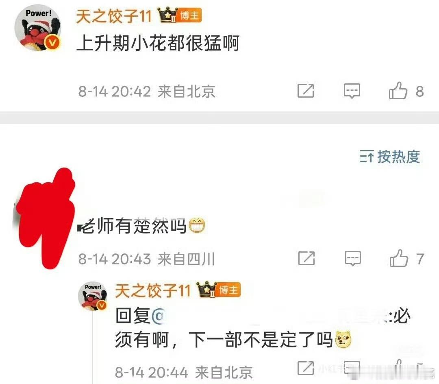Tap the sort arrow icon beside 按热度
Viewport: 439px width, 384px height.
[x=367, y=156]
